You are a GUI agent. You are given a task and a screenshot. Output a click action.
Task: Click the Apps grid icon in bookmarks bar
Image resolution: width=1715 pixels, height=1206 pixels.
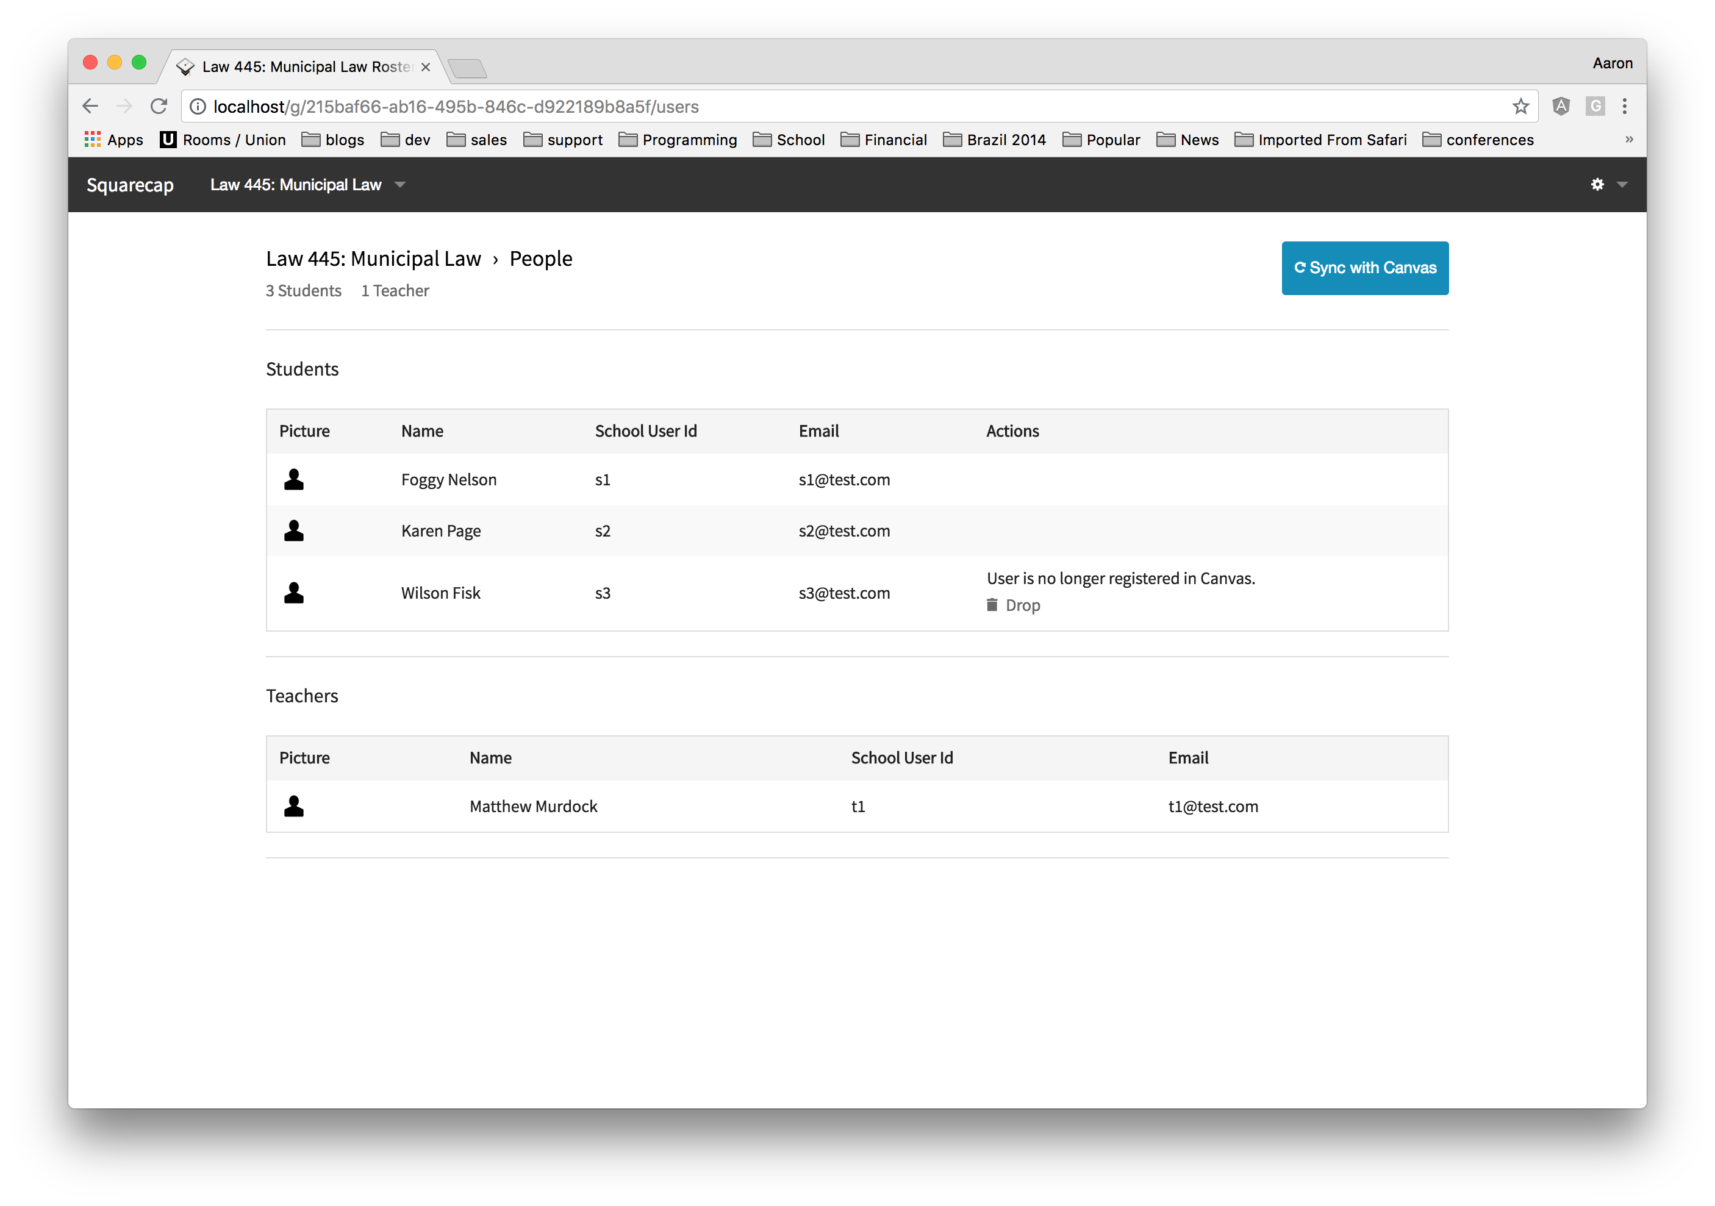coord(93,140)
